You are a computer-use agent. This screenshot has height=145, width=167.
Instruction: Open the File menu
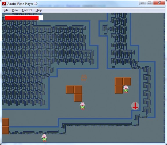click(x=6, y=10)
